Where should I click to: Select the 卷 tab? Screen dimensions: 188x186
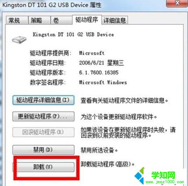(61, 20)
